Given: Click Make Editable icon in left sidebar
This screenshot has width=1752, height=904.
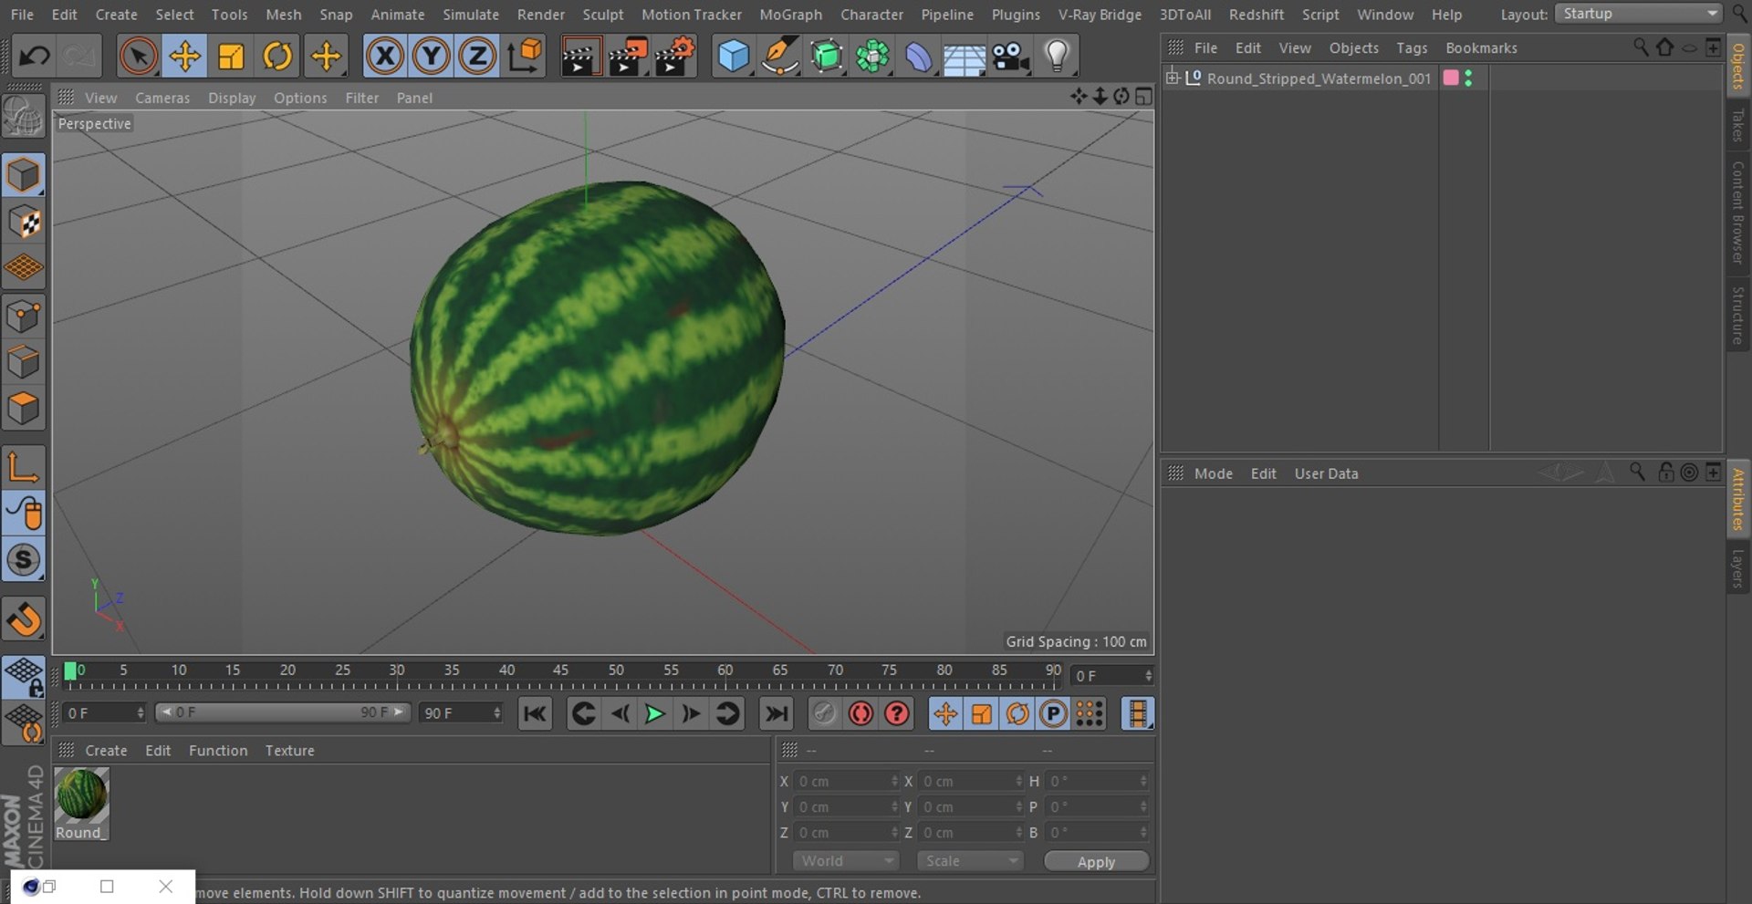Looking at the screenshot, I should [x=24, y=117].
